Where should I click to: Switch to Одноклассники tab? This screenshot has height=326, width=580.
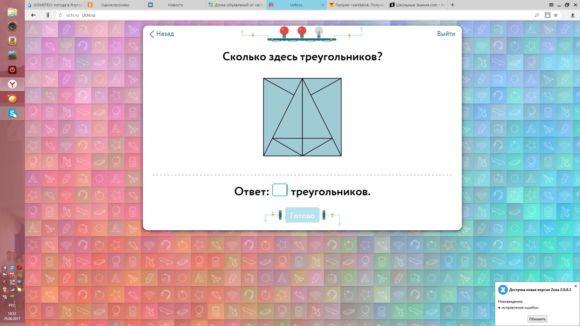click(115, 5)
